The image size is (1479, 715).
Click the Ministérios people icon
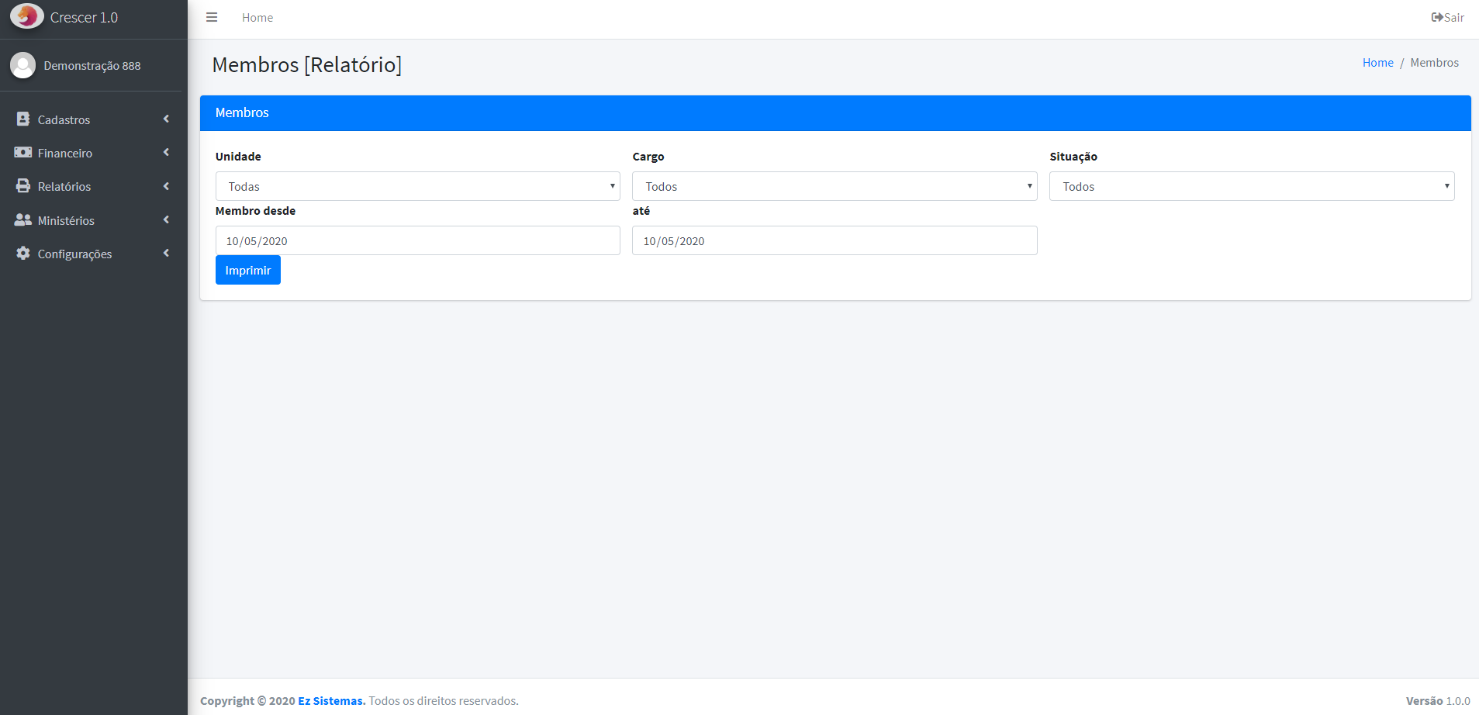(23, 220)
